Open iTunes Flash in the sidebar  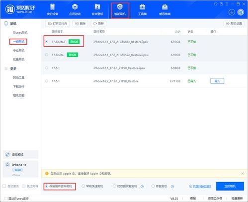[x=20, y=33]
